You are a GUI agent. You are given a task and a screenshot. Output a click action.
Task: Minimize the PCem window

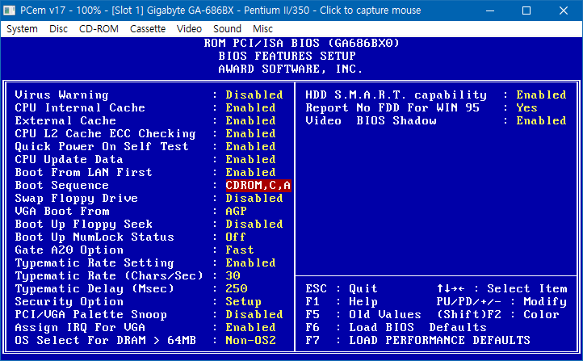pyautogui.click(x=490, y=10)
